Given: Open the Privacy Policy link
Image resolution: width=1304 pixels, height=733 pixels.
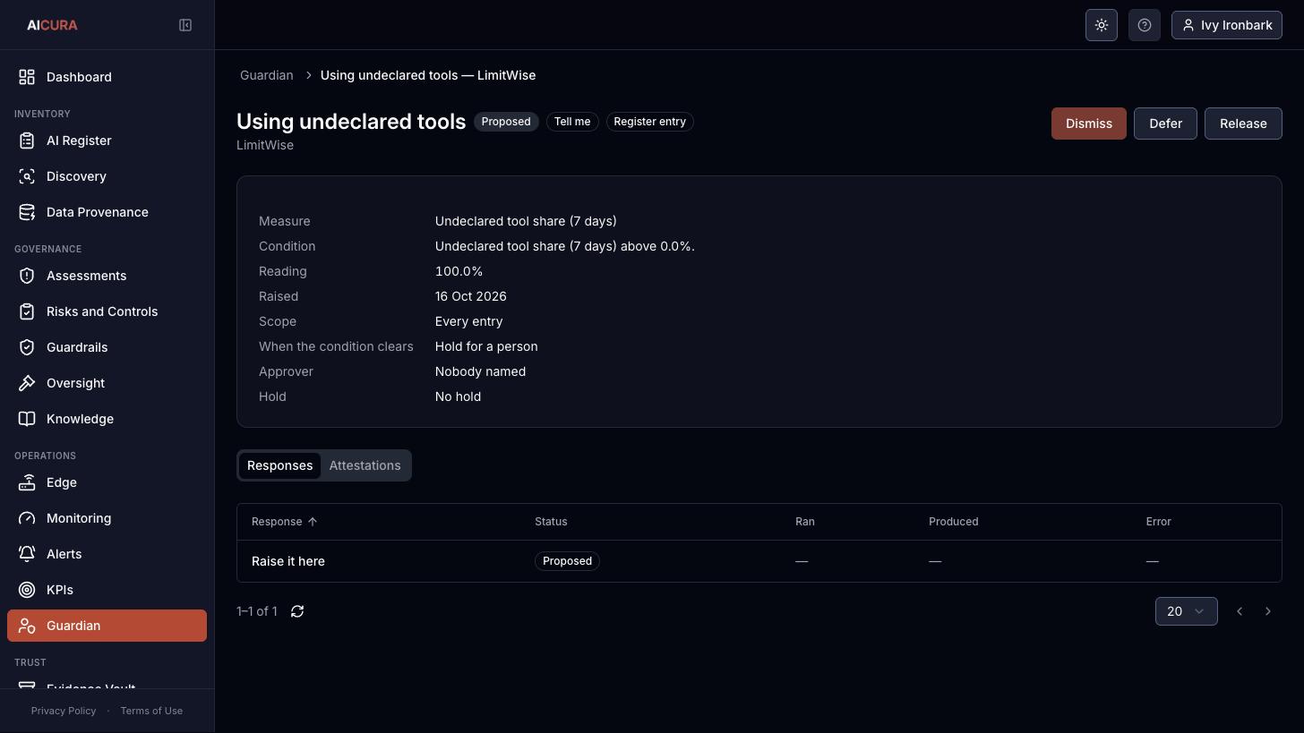Looking at the screenshot, I should [64, 711].
